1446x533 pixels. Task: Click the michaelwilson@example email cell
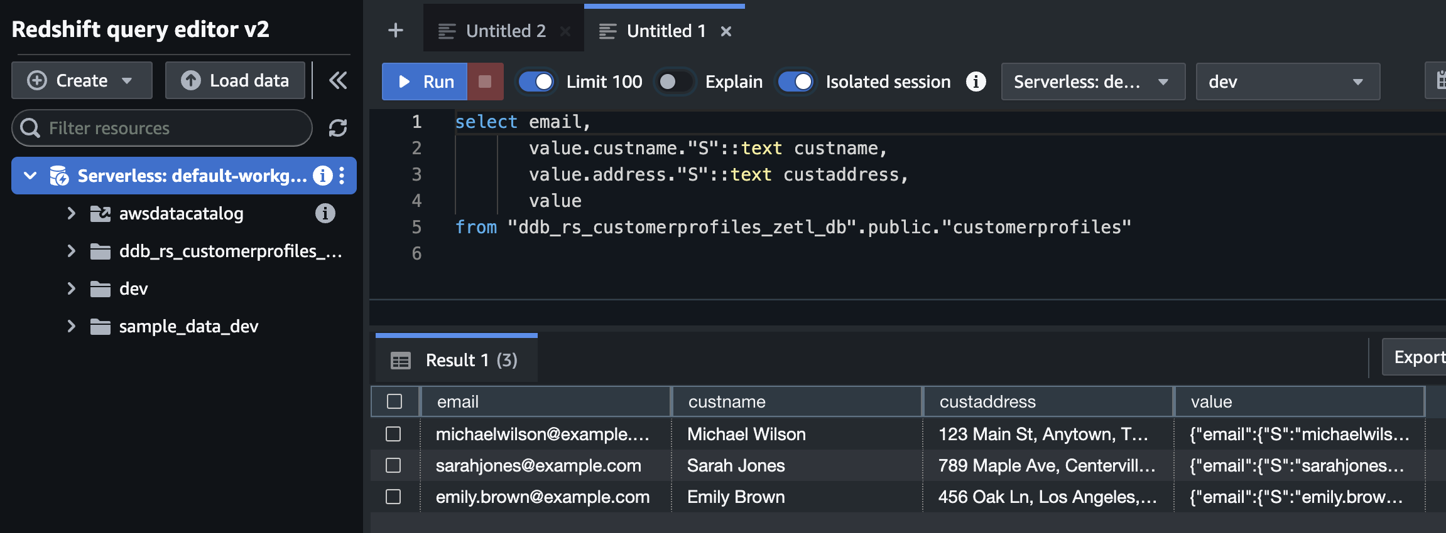pyautogui.click(x=545, y=434)
